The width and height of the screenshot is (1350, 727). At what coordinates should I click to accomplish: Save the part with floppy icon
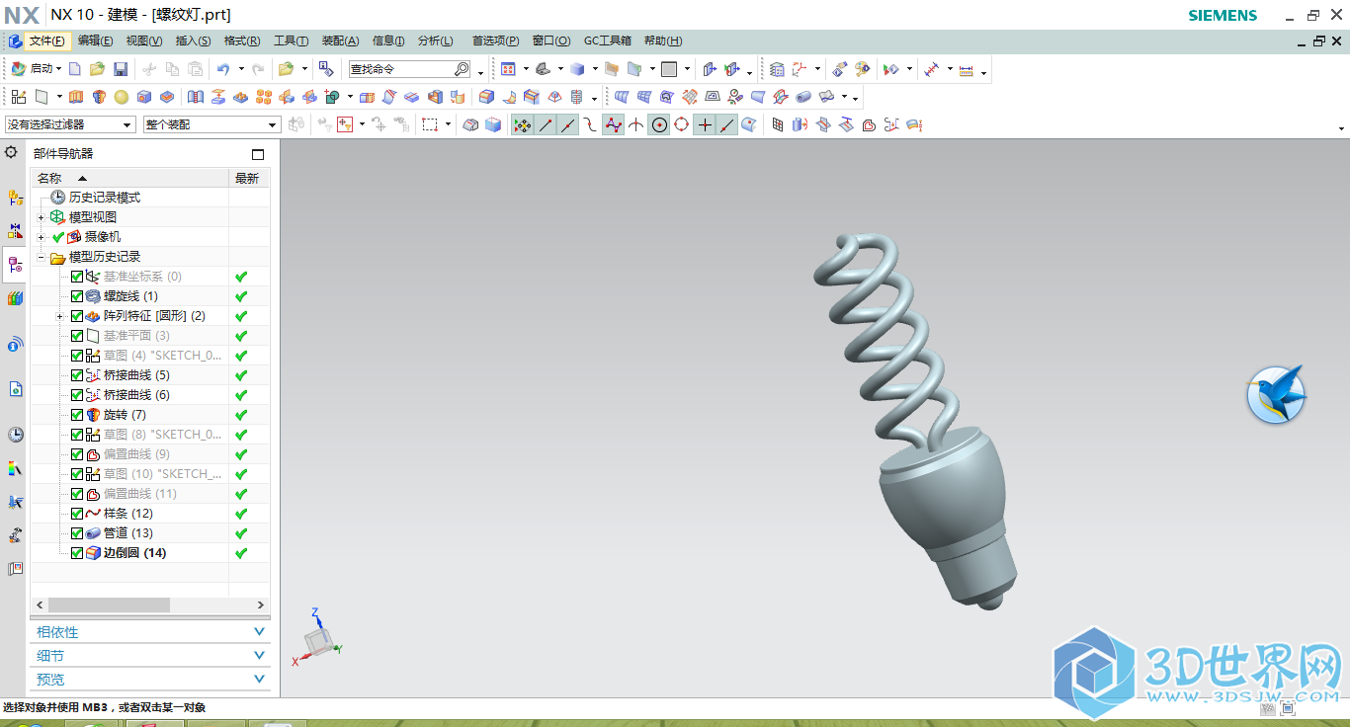[x=121, y=69]
